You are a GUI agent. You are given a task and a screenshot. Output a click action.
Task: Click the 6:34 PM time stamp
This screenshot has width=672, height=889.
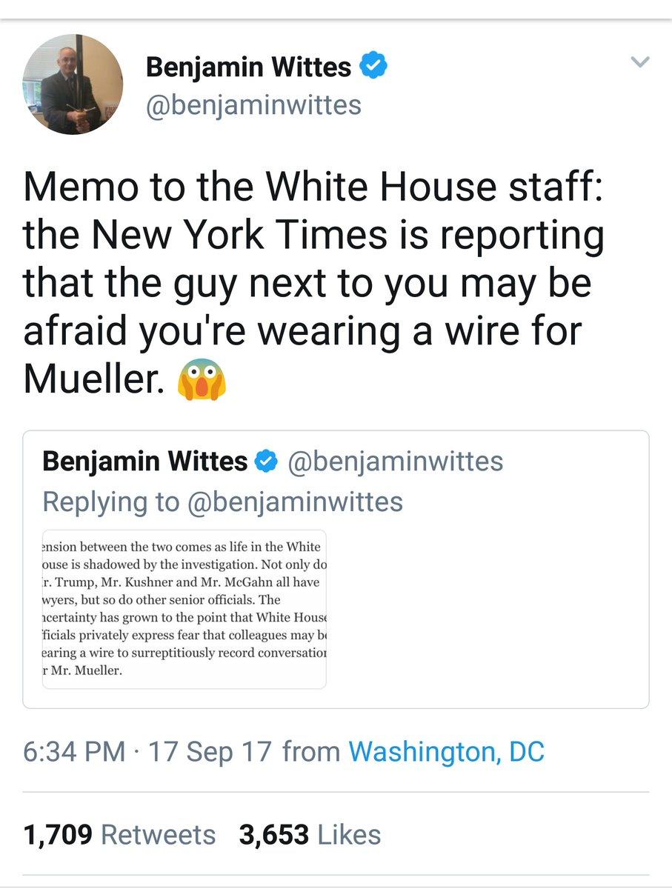(74, 752)
